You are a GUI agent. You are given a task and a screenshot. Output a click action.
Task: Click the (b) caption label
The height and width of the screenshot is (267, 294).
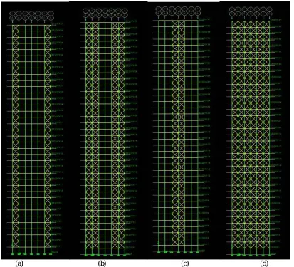103,263
